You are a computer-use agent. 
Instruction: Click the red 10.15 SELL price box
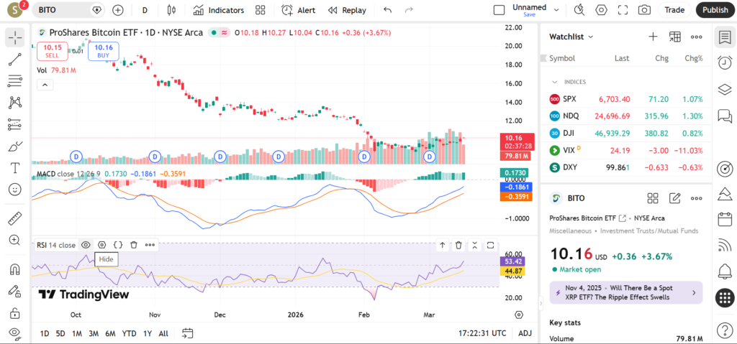(x=53, y=51)
